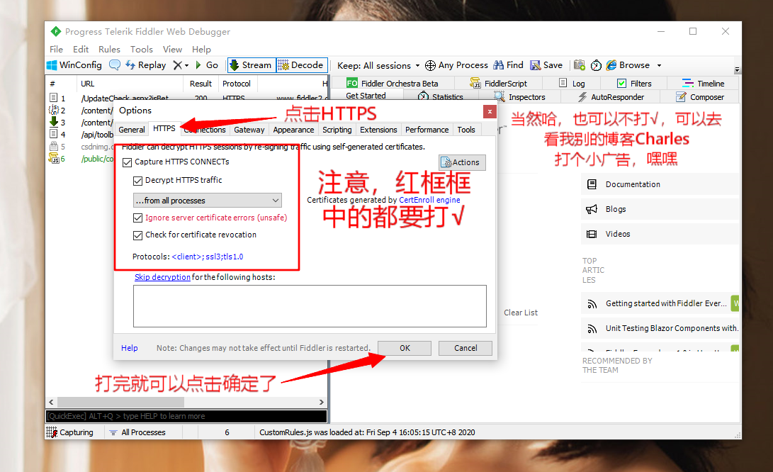773x472 pixels.
Task: Click All Processes filter in status bar
Action: pyautogui.click(x=137, y=432)
